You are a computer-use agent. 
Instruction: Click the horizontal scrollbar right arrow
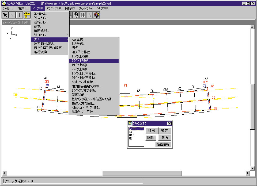click(248, 173)
